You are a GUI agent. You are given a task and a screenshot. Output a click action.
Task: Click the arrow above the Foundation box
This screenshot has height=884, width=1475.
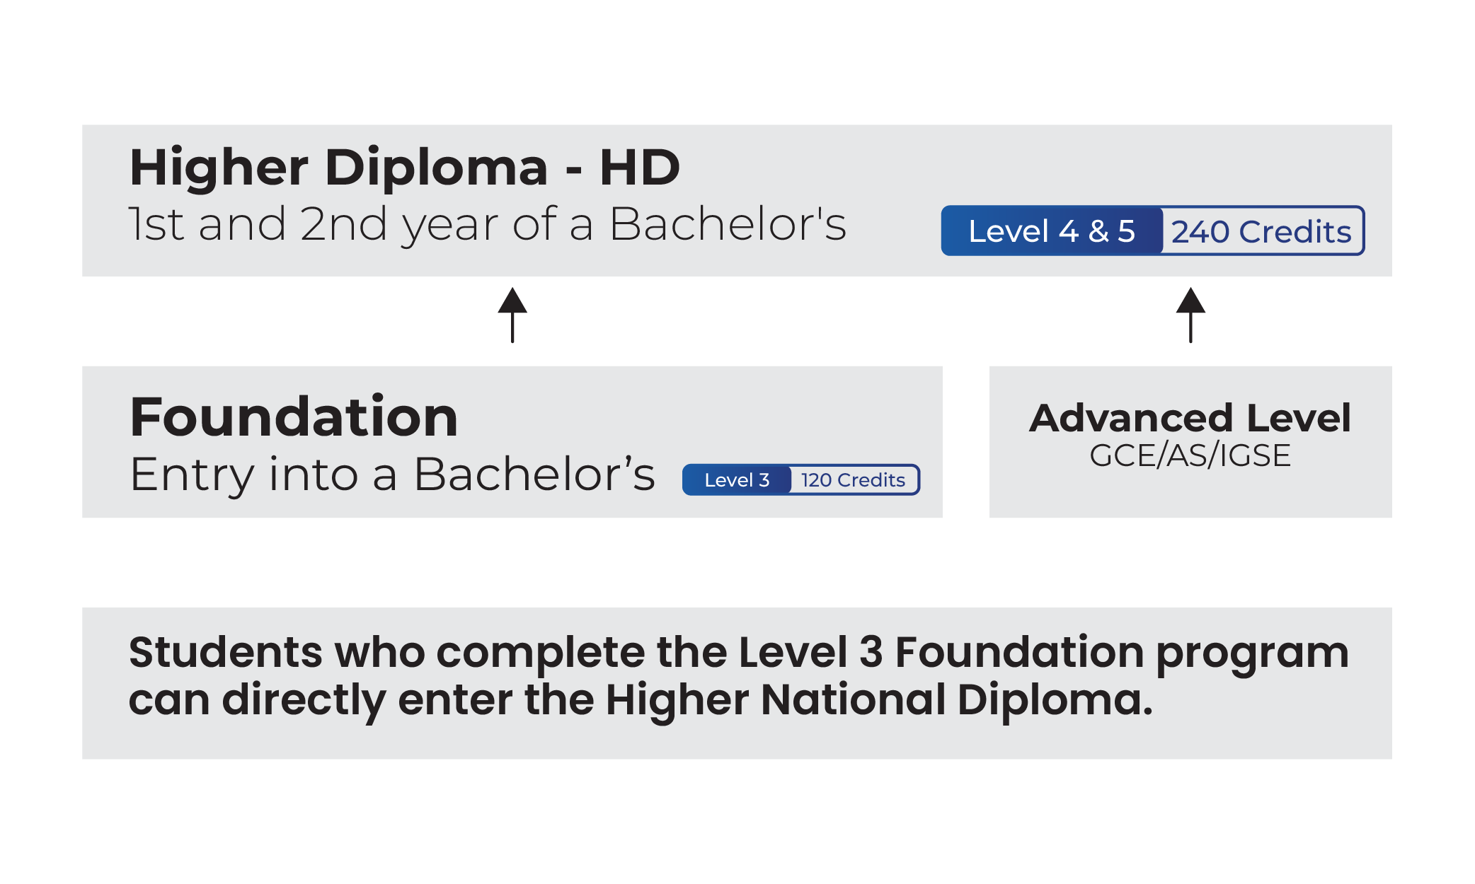pyautogui.click(x=512, y=315)
